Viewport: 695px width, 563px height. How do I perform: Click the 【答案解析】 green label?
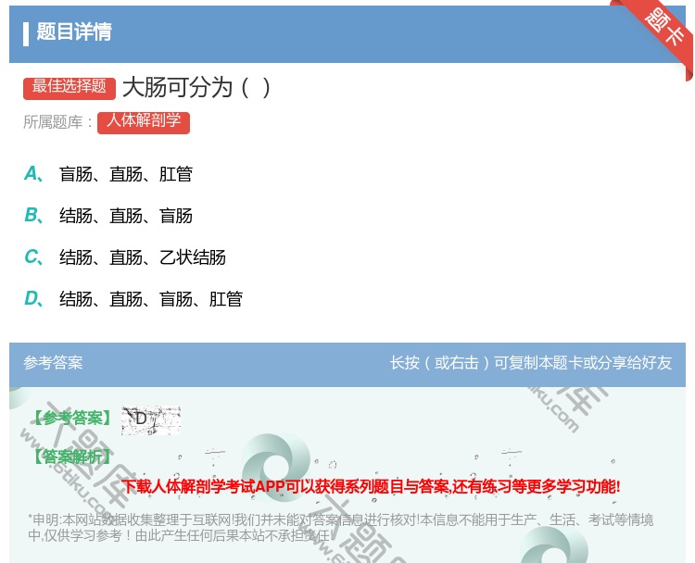(x=72, y=457)
